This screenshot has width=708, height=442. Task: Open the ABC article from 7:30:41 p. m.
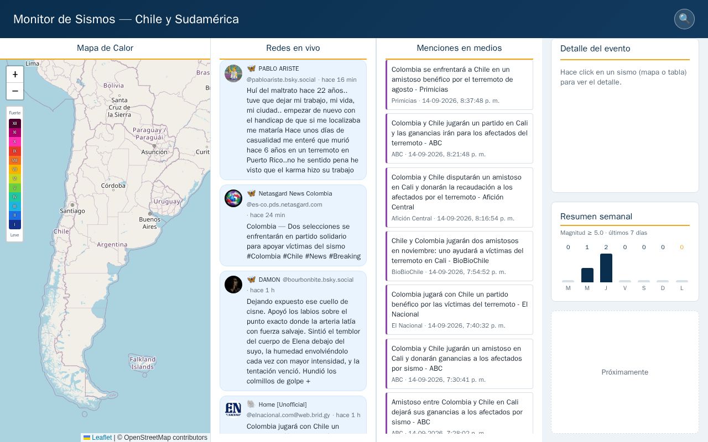(x=459, y=364)
